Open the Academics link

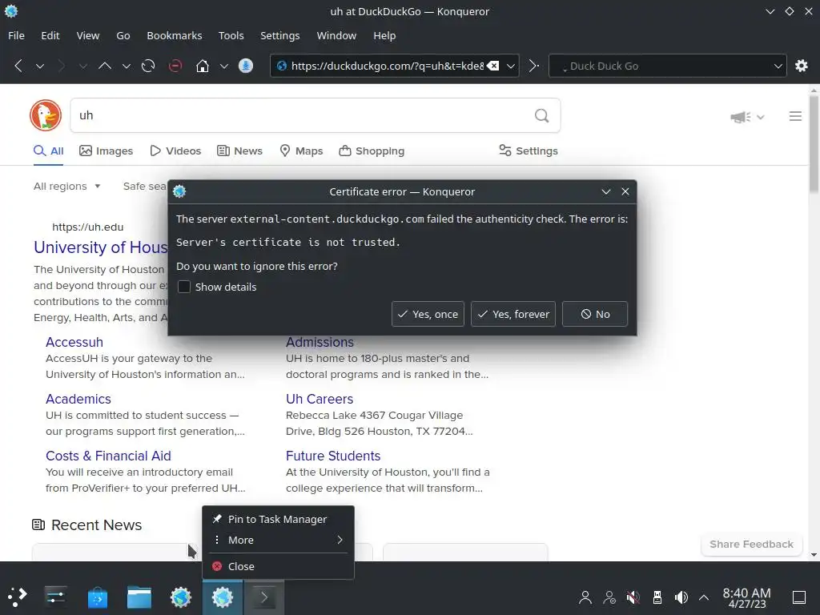pos(78,399)
